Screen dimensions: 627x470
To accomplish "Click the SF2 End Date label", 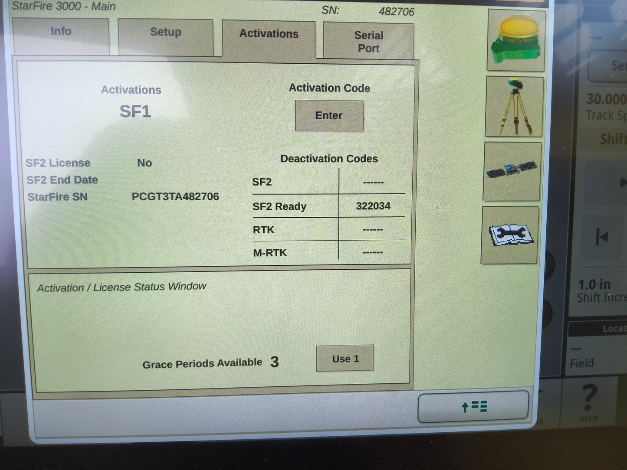I will pyautogui.click(x=62, y=180).
